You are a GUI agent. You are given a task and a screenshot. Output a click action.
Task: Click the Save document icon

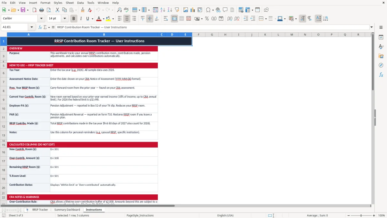coord(23,10)
